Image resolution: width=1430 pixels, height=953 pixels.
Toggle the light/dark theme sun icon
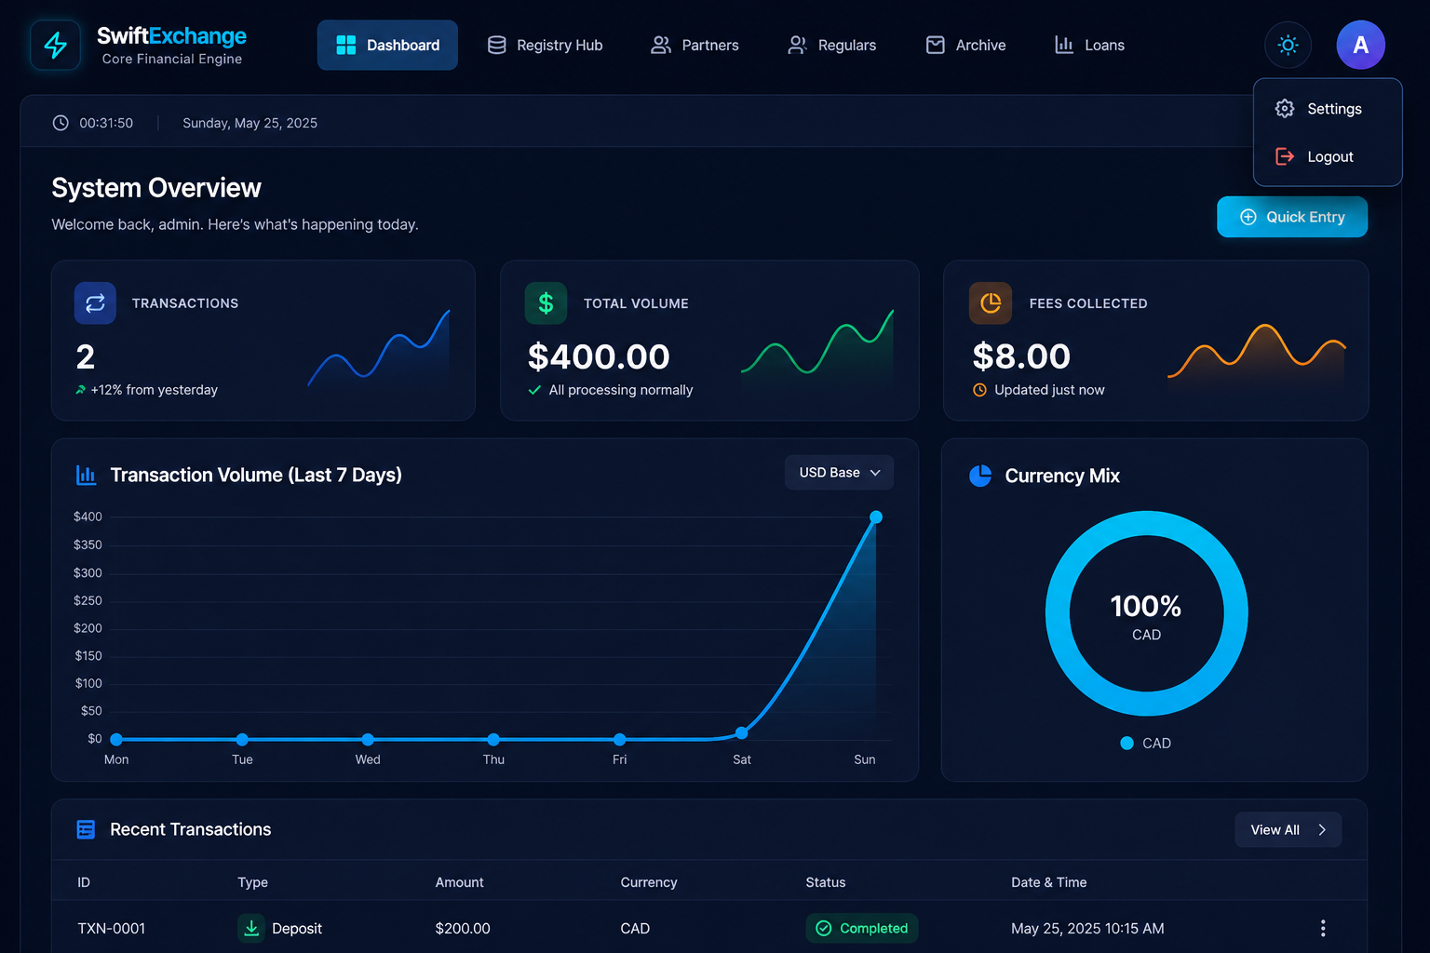(1288, 45)
